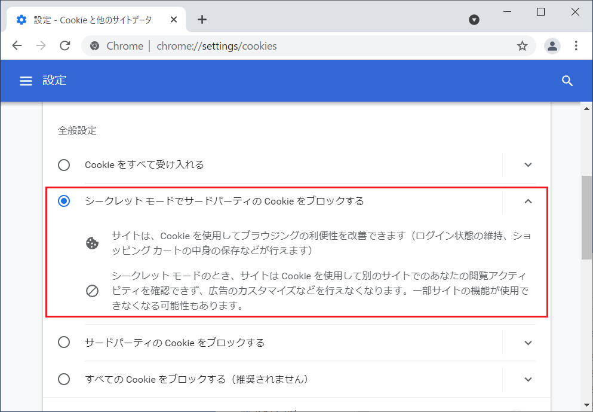Click the '設定' title in the blue header
The height and width of the screenshot is (412, 593).
54,80
